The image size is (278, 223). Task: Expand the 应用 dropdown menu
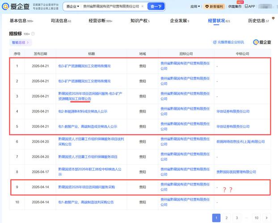pyautogui.click(x=195, y=7)
